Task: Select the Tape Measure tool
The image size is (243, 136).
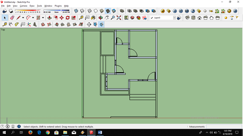Action: [x=81, y=18]
